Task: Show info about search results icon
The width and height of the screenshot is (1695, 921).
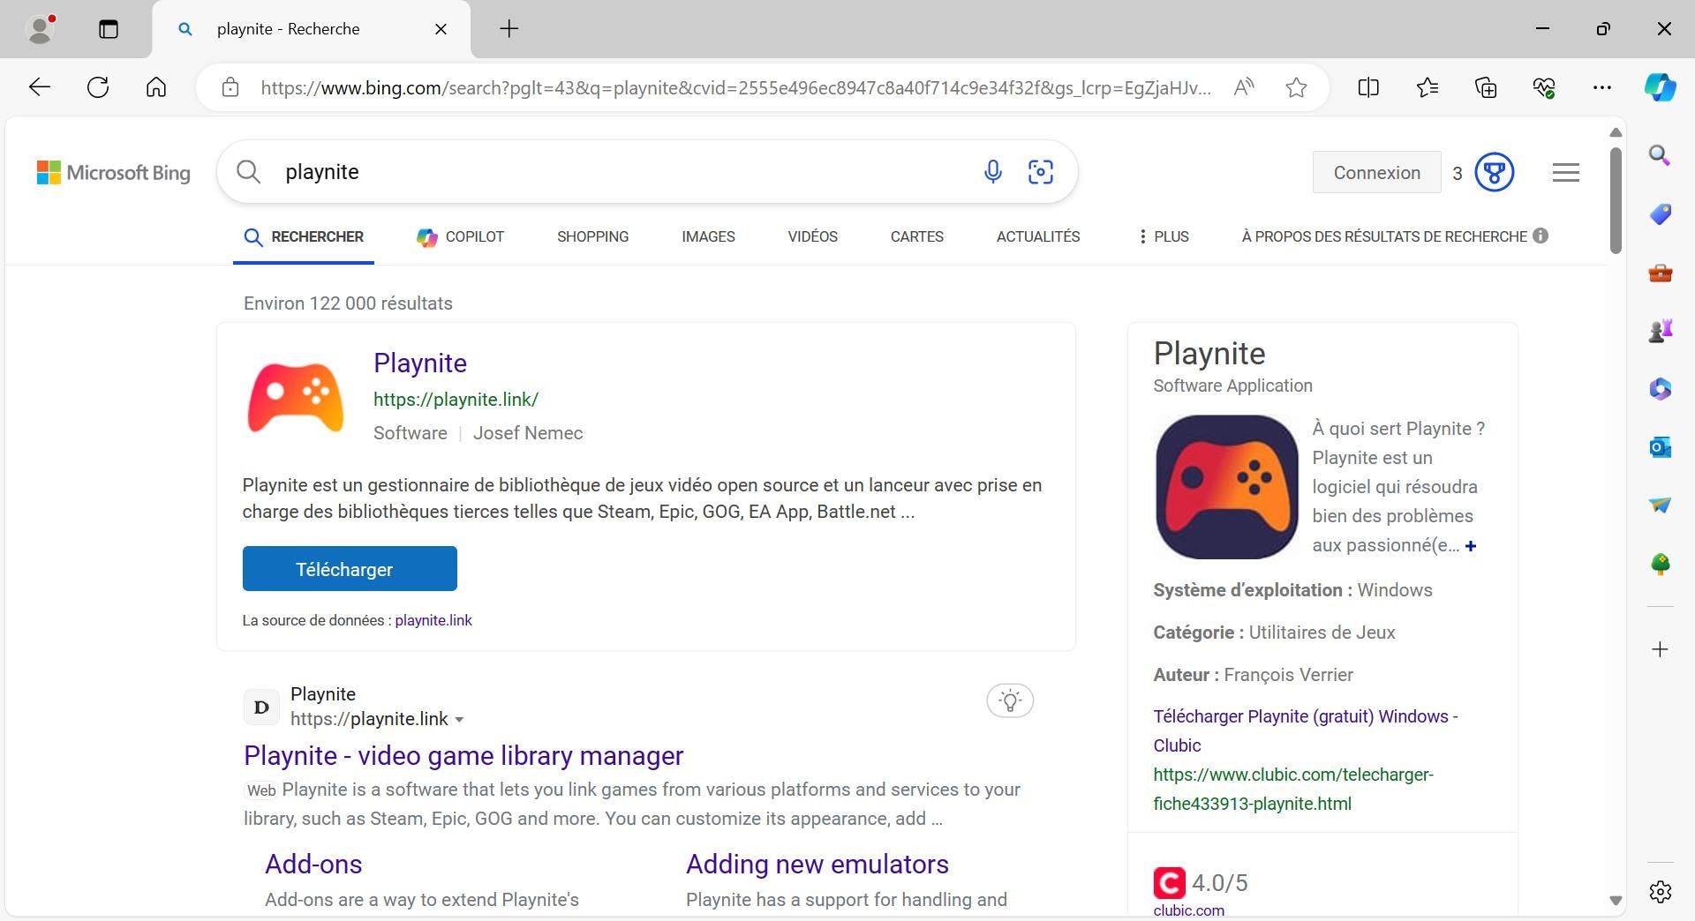Action: (1541, 236)
